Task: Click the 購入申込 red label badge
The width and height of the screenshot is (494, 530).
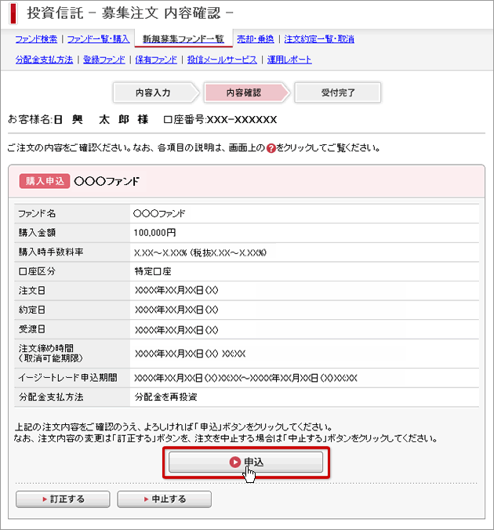Action: [43, 181]
